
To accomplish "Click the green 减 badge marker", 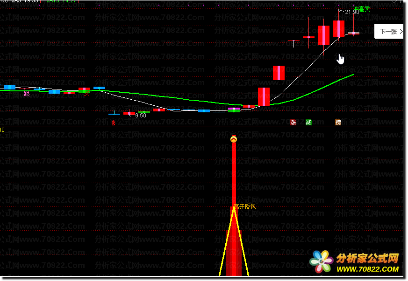I will (308, 122).
